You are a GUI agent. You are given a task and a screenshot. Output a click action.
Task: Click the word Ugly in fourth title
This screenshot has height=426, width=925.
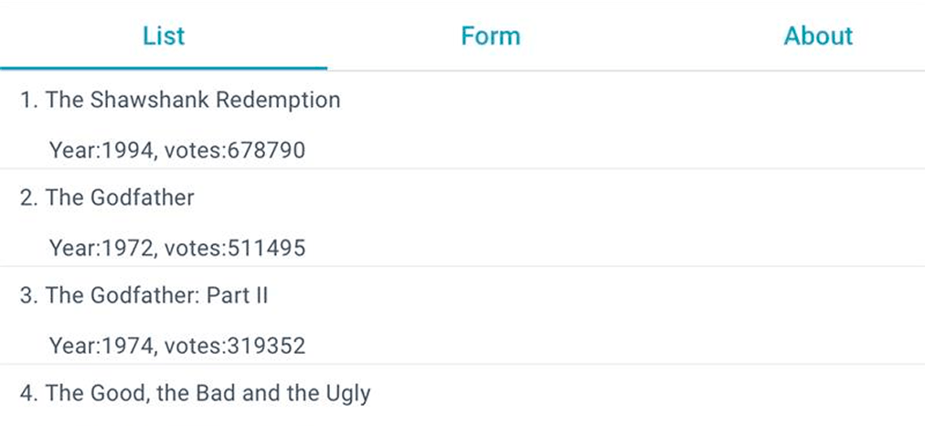pyautogui.click(x=348, y=394)
